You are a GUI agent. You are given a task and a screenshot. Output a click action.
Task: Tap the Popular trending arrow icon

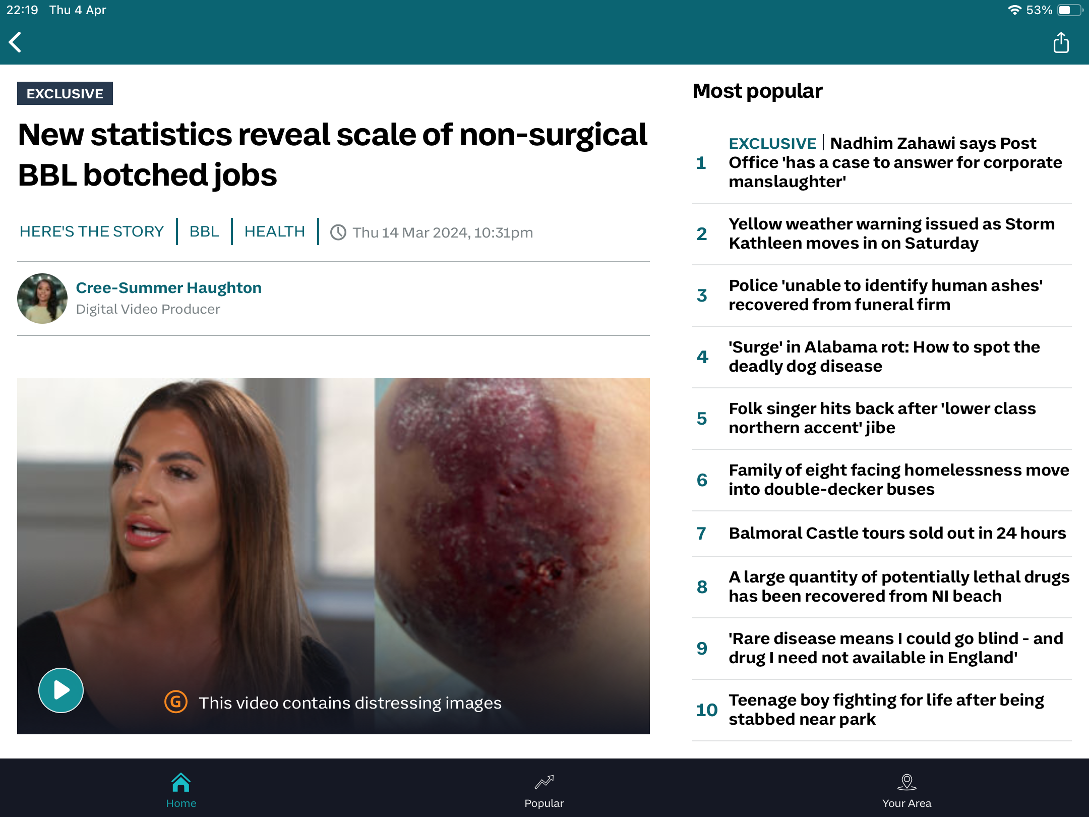(544, 782)
